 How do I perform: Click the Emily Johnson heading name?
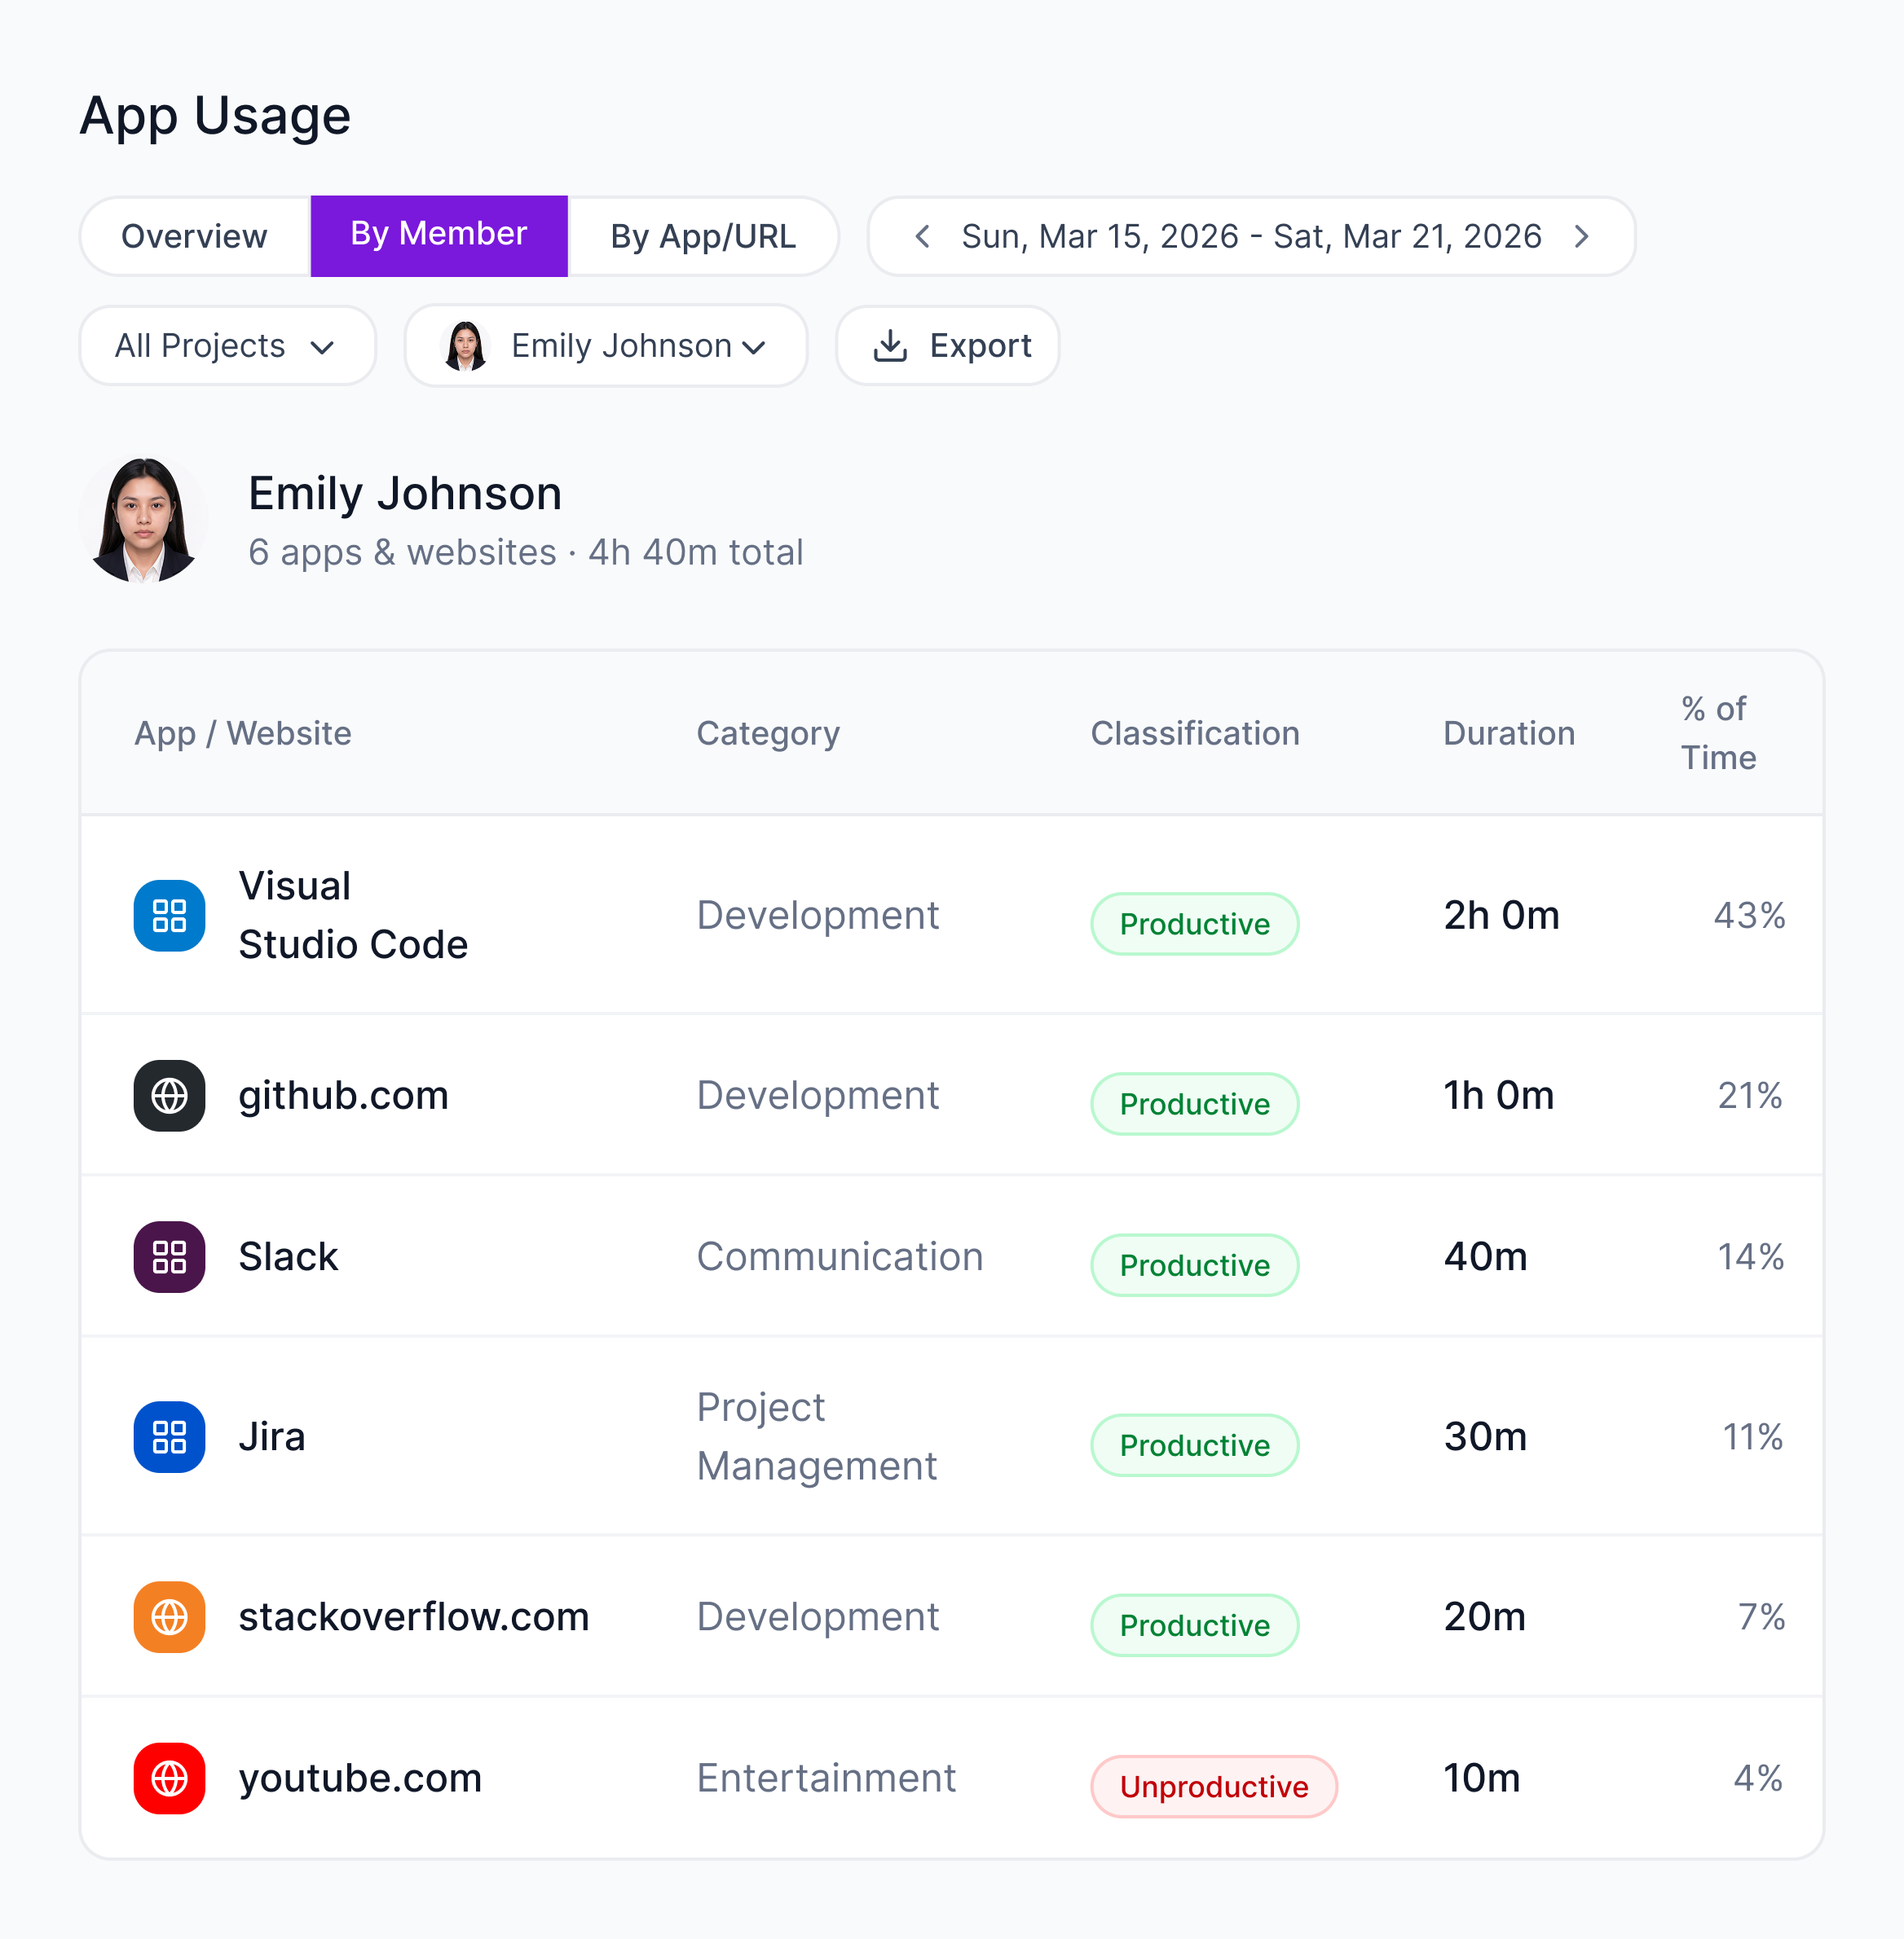[405, 494]
